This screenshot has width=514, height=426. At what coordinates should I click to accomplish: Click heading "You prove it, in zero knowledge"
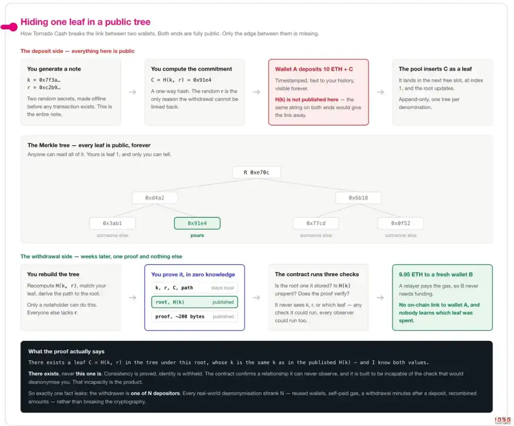[x=193, y=275]
